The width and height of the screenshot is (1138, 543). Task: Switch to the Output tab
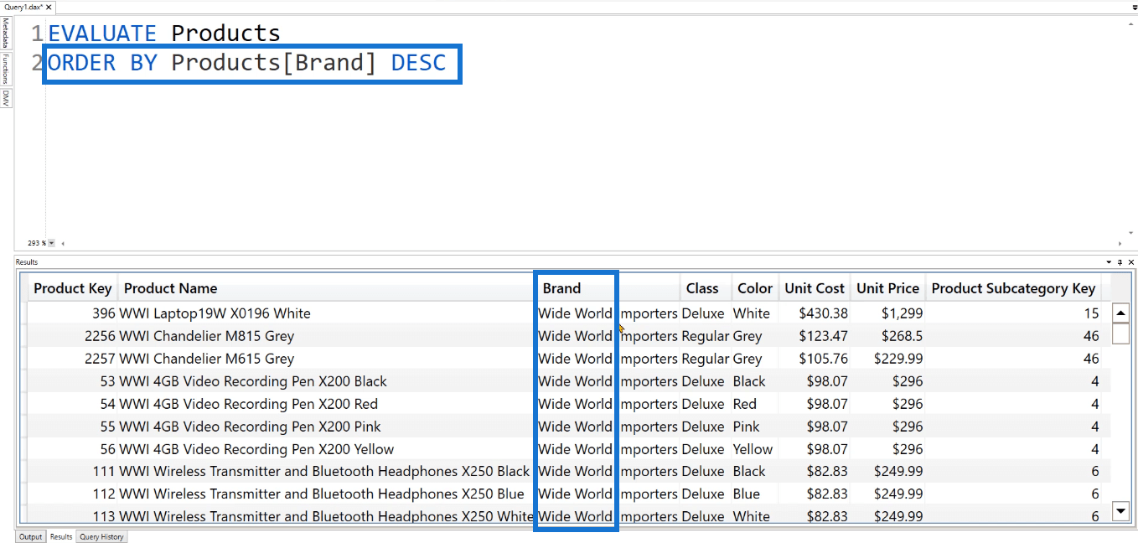coord(31,536)
